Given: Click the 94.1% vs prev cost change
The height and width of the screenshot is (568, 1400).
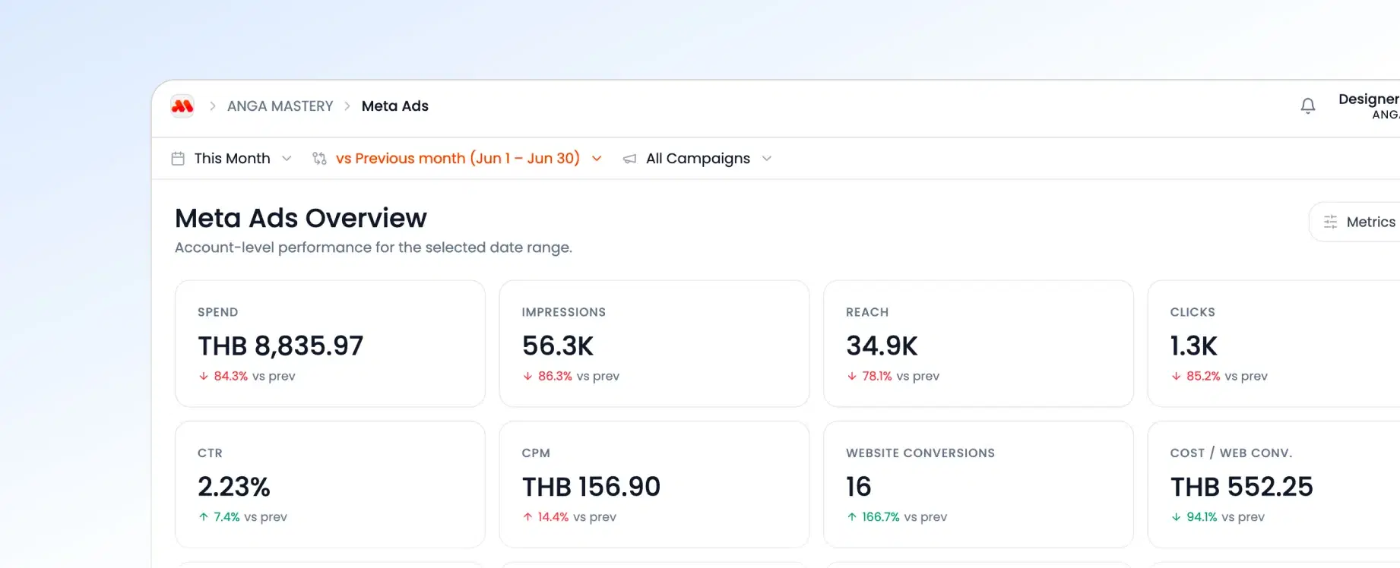Looking at the screenshot, I should coord(1218,517).
